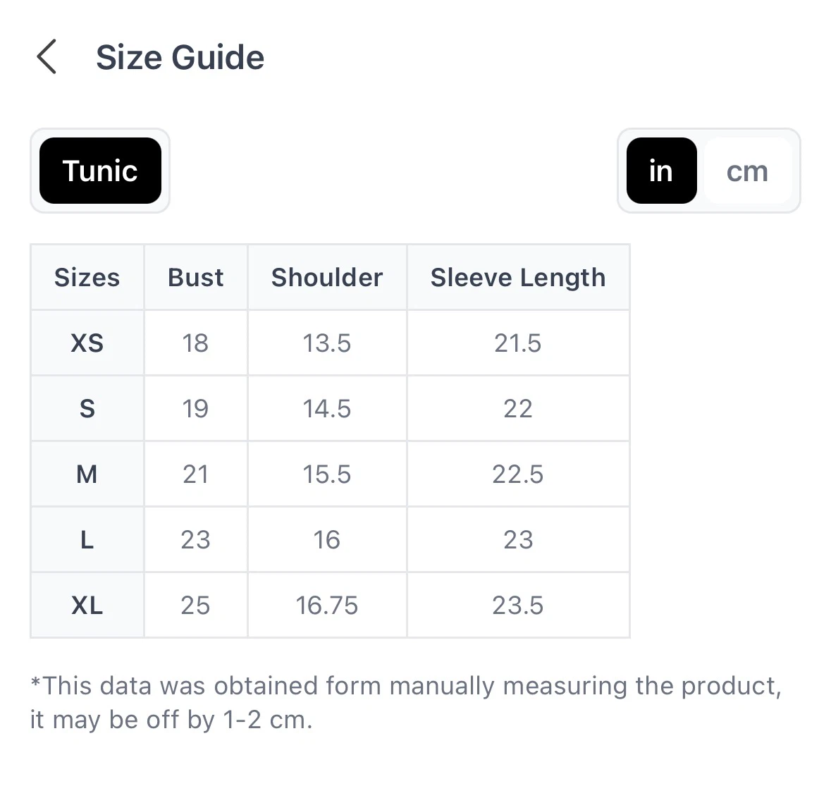Click the L shoulder value 16
Screen dimensions: 831x798
[327, 540]
